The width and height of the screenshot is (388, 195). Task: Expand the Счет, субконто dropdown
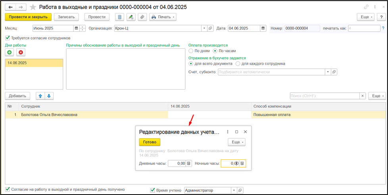click(x=328, y=72)
